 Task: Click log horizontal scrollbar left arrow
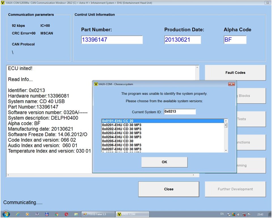(x=8, y=175)
